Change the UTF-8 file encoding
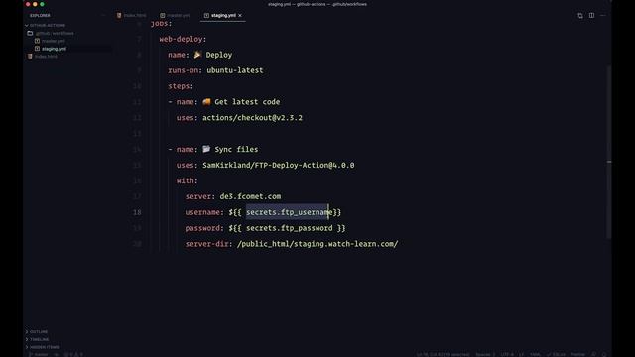 pyautogui.click(x=507, y=355)
